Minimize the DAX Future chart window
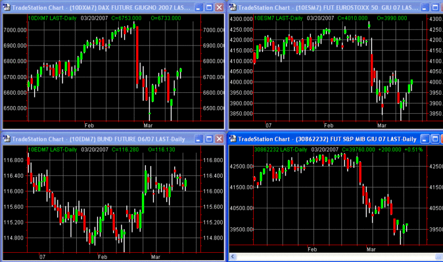The image size is (443, 262). pos(198,8)
